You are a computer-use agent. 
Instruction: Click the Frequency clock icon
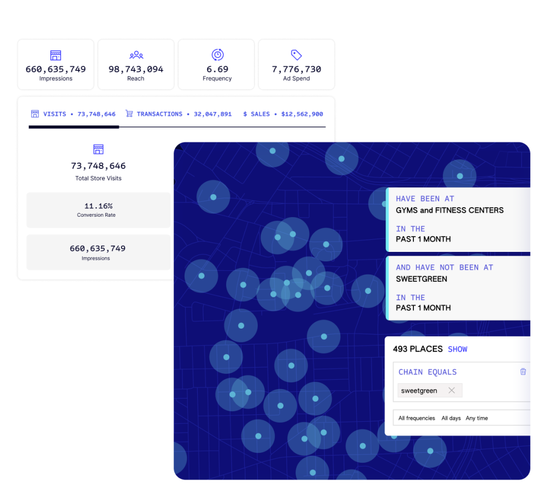(x=218, y=55)
